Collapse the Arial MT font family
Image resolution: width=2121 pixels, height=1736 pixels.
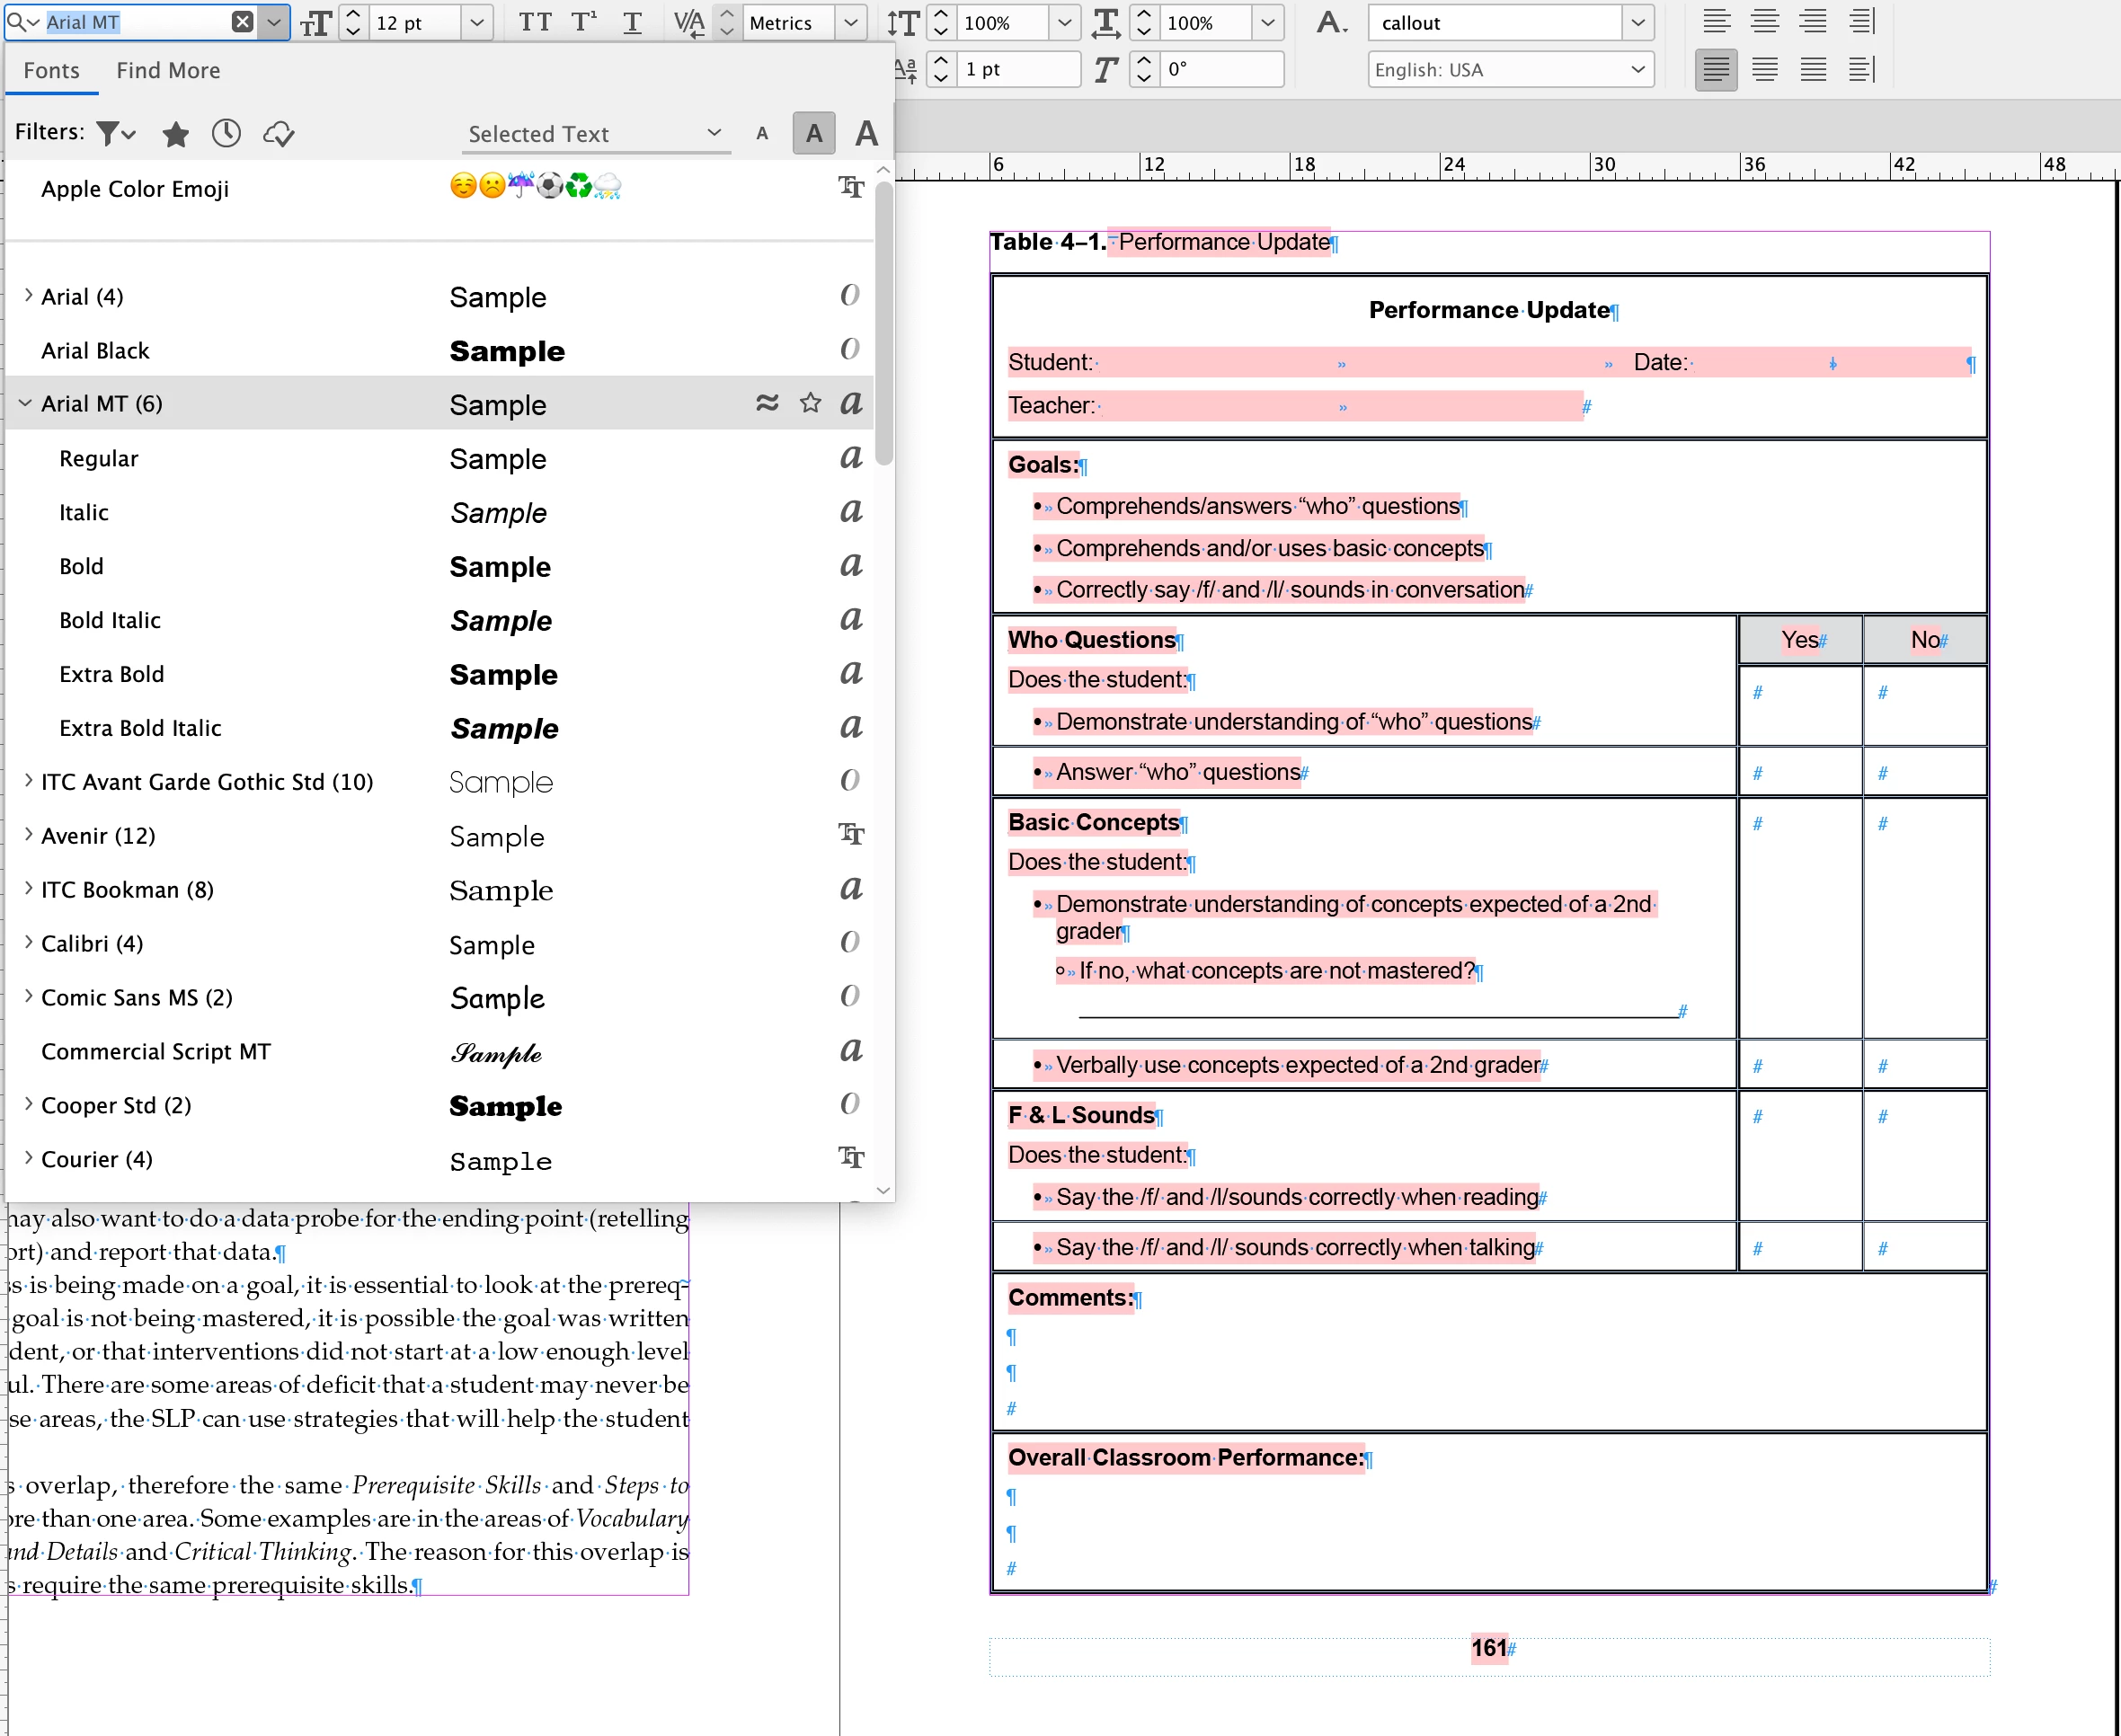tap(26, 403)
